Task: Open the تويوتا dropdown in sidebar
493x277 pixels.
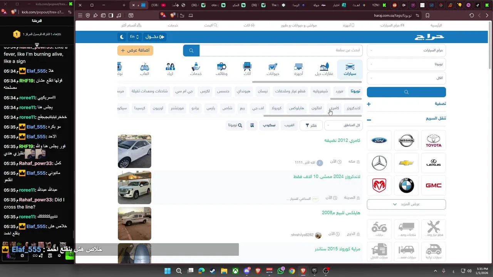Action: 406,64
